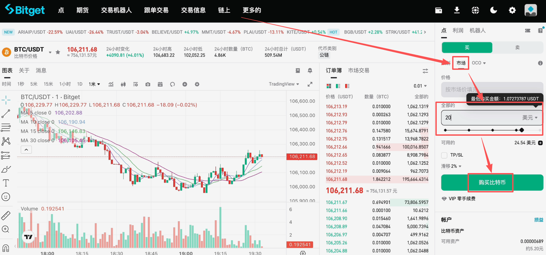
Task: Open the 跟单交易 menu
Action: [x=156, y=10]
